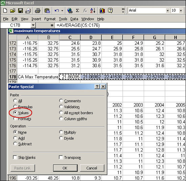The width and height of the screenshot is (186, 181).
Task: Click the Insert Hyperlink globe icon
Action: (x=70, y=11)
